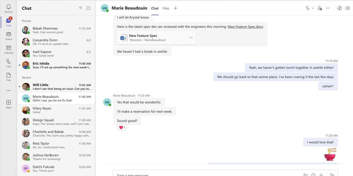Screen dimensions: 353x176
Task: Select the Marie Beaudouin chat row
Action: (56, 98)
